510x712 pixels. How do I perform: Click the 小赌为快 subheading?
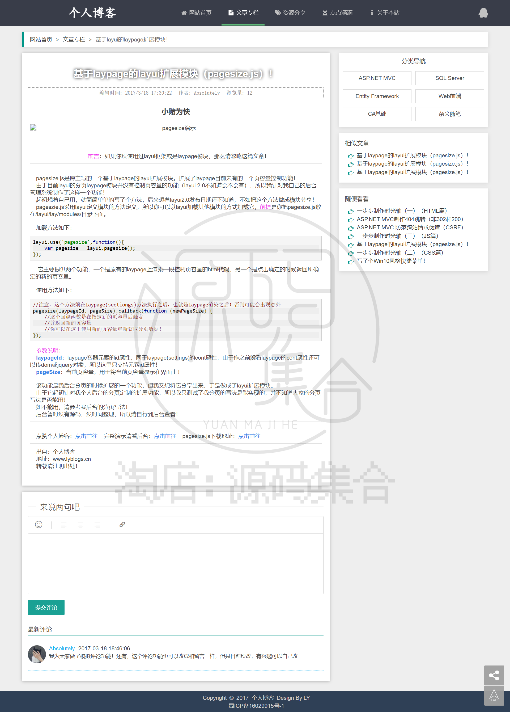pyautogui.click(x=176, y=112)
